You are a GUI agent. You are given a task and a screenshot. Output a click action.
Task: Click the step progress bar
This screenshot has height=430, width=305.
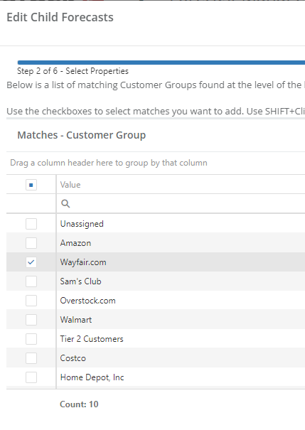(x=161, y=63)
